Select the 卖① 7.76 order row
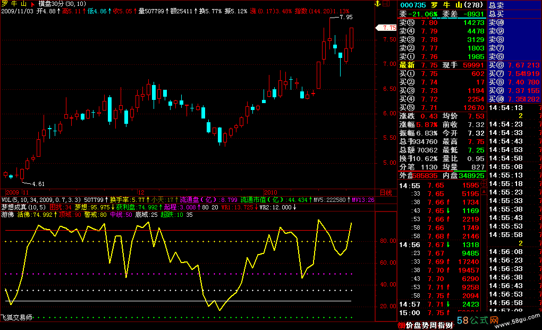 (x=442, y=57)
